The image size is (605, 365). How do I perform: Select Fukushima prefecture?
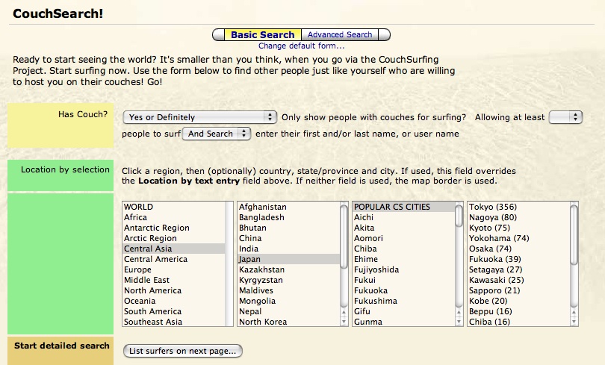pos(404,301)
